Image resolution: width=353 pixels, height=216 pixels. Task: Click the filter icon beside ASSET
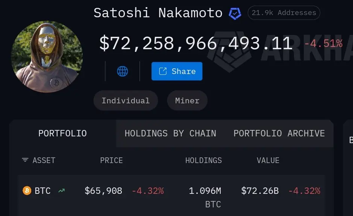(25, 160)
